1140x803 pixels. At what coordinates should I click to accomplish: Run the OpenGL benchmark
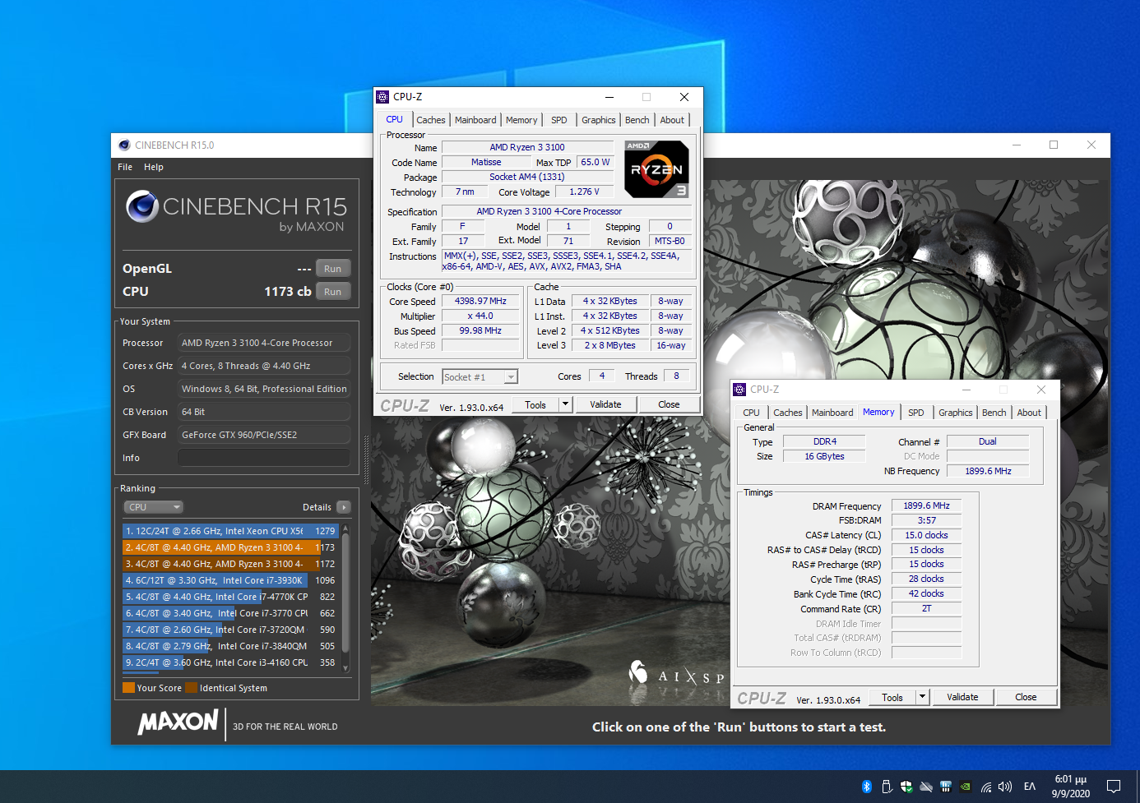(x=332, y=269)
